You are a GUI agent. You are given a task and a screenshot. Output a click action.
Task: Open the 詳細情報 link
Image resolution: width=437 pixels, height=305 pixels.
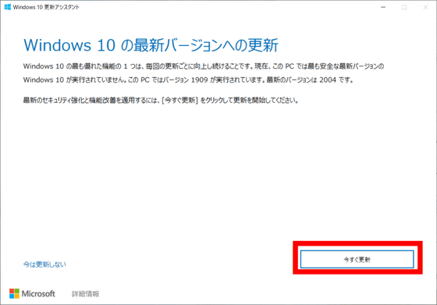pos(86,294)
